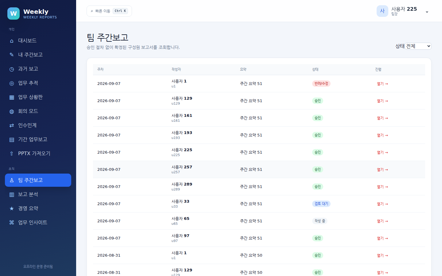Click the 업무 인사이트 command icon

click(x=12, y=223)
